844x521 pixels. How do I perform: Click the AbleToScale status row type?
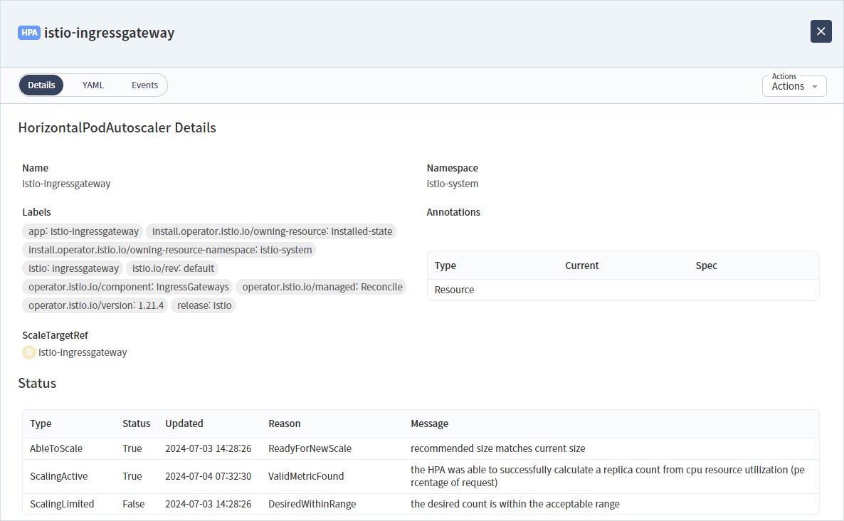[56, 448]
